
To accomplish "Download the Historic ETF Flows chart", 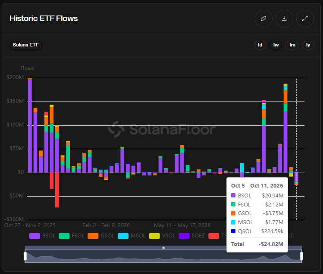I will (284, 18).
